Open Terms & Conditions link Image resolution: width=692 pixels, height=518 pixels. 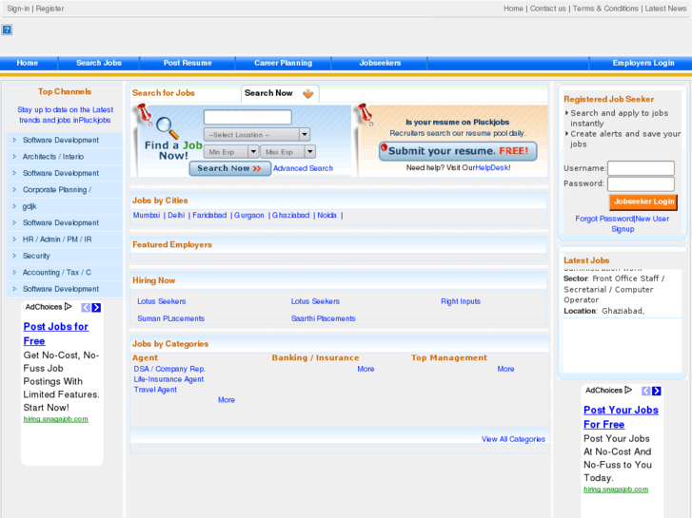pyautogui.click(x=605, y=9)
